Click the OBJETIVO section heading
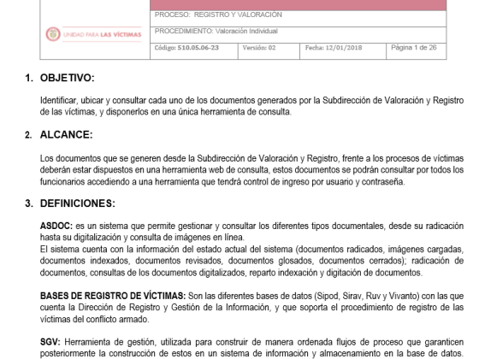The height and width of the screenshot is (359, 479). [68, 78]
